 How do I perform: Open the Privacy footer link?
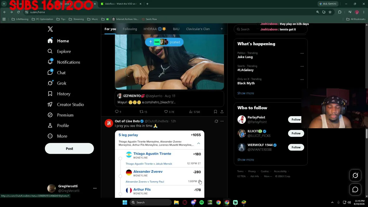(252, 171)
